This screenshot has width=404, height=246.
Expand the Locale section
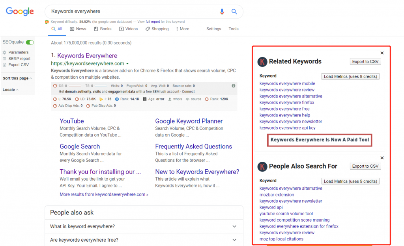[x=10, y=90]
